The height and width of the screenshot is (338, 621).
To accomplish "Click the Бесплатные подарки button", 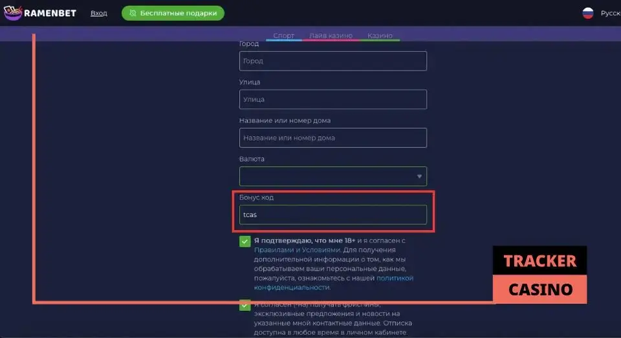I will (x=173, y=13).
